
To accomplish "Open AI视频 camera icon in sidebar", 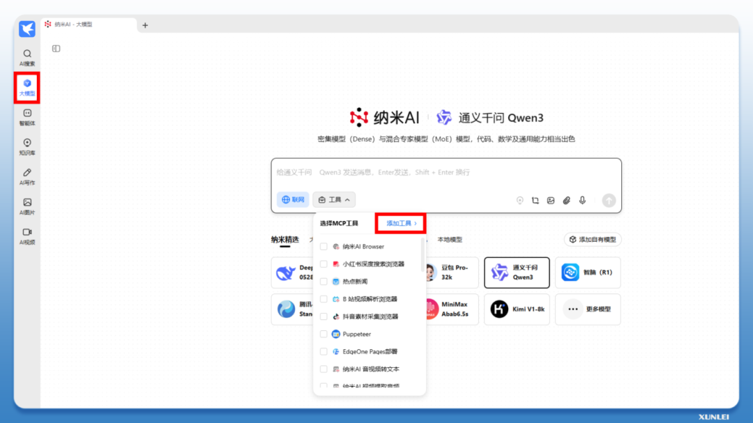I will (27, 236).
